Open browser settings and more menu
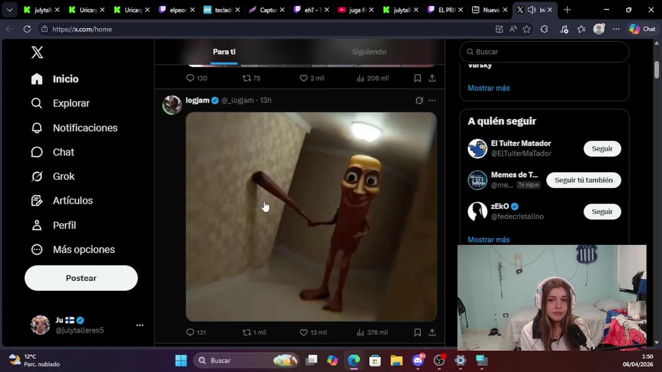 click(x=616, y=29)
